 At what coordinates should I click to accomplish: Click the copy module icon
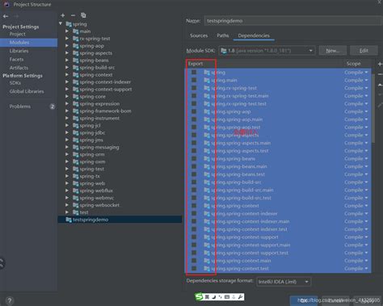(x=83, y=15)
